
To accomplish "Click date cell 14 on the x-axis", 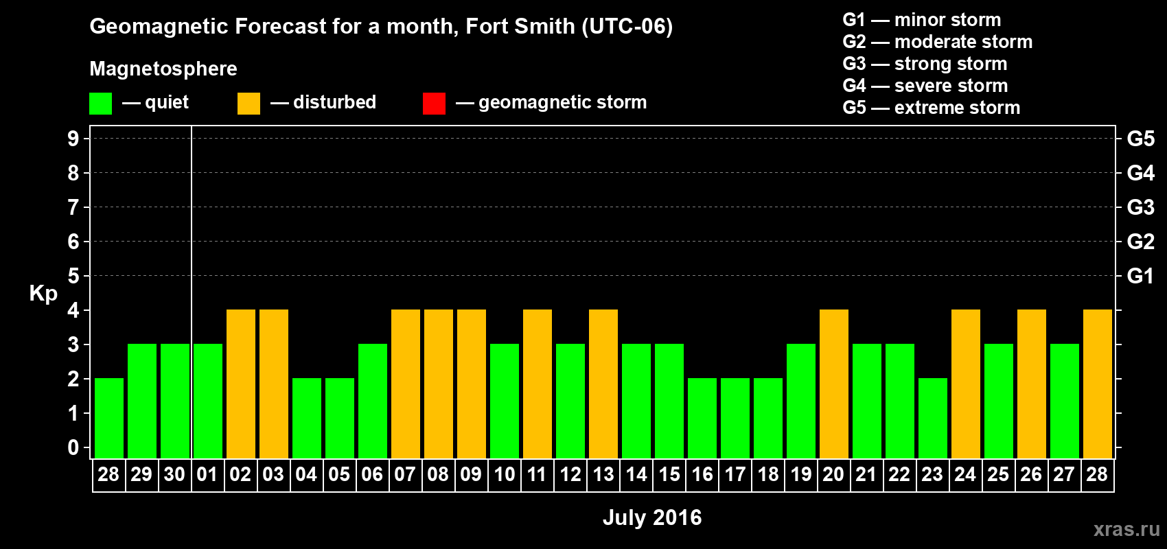I will click(x=636, y=475).
